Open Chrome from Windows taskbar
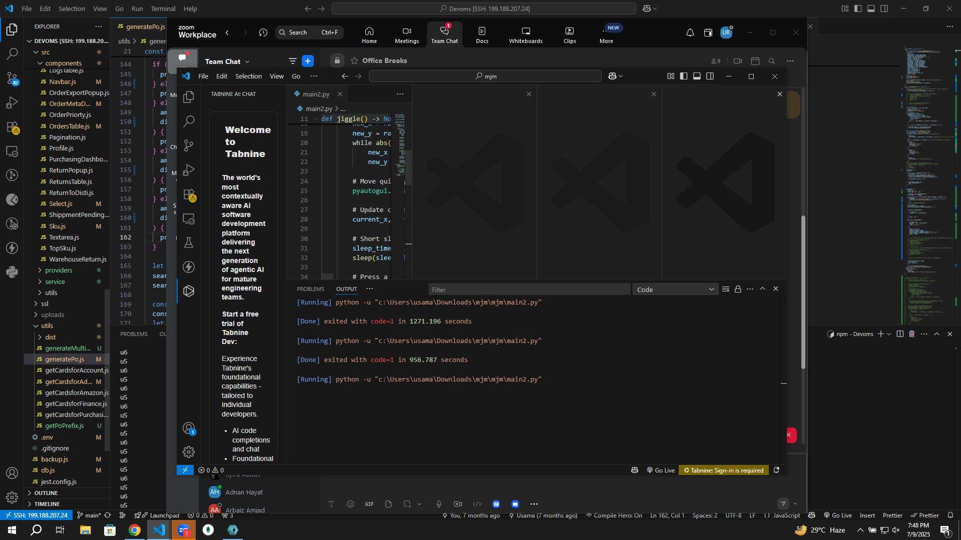This screenshot has height=540, width=961. pos(134,530)
